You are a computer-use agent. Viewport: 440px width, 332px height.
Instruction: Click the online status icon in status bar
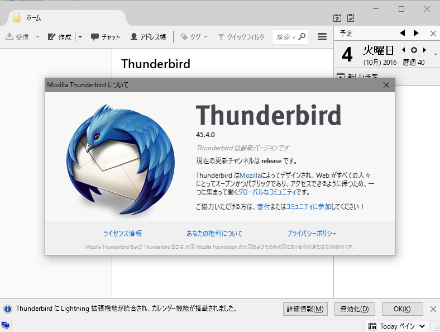[x=6, y=326]
